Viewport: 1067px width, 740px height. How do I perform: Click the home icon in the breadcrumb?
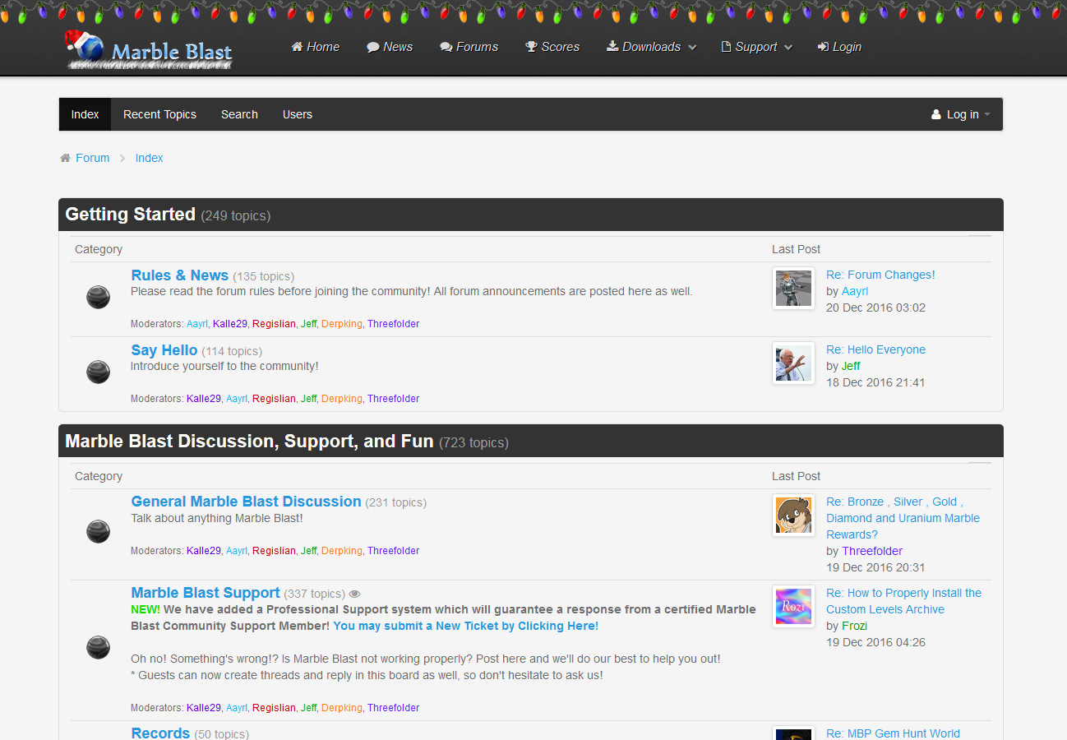click(65, 158)
